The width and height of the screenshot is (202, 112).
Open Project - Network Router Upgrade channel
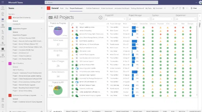tap(24, 85)
